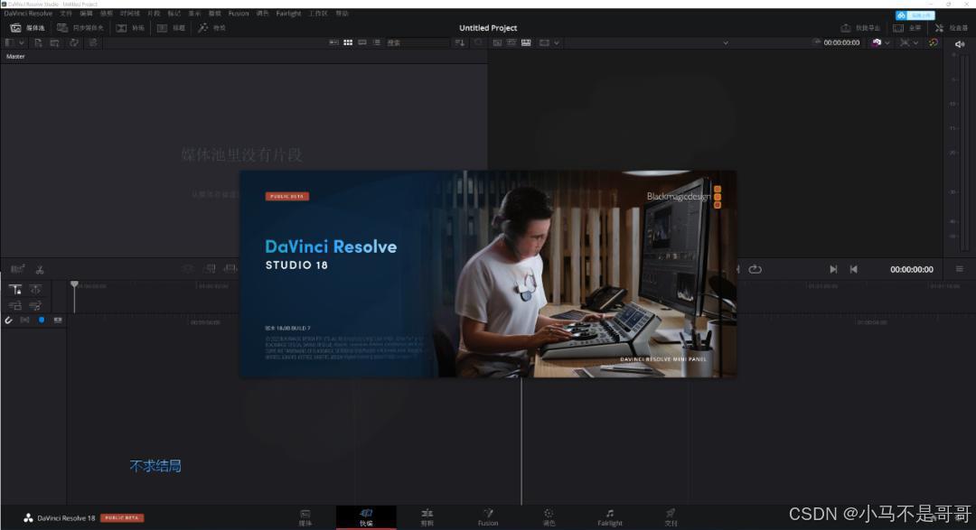Click the audio trim toggle icon
The height and width of the screenshot is (530, 976).
(x=25, y=321)
